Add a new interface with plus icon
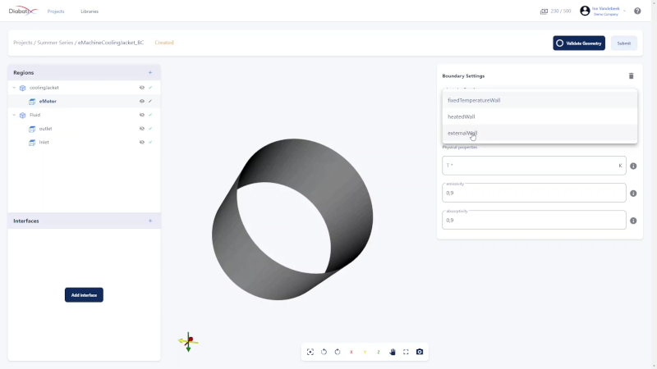This screenshot has width=657, height=369. pyautogui.click(x=150, y=221)
